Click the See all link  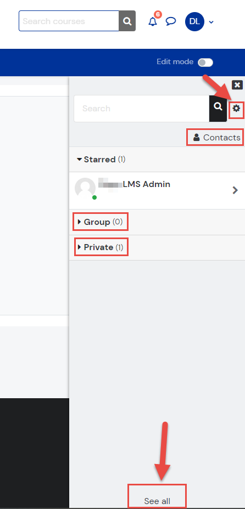click(157, 501)
